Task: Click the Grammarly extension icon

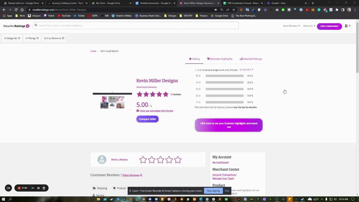Action: pyautogui.click(x=319, y=10)
